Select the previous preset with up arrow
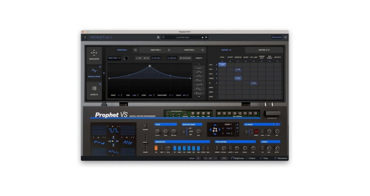Image resolution: width=370 pixels, height=196 pixels. 202,37
